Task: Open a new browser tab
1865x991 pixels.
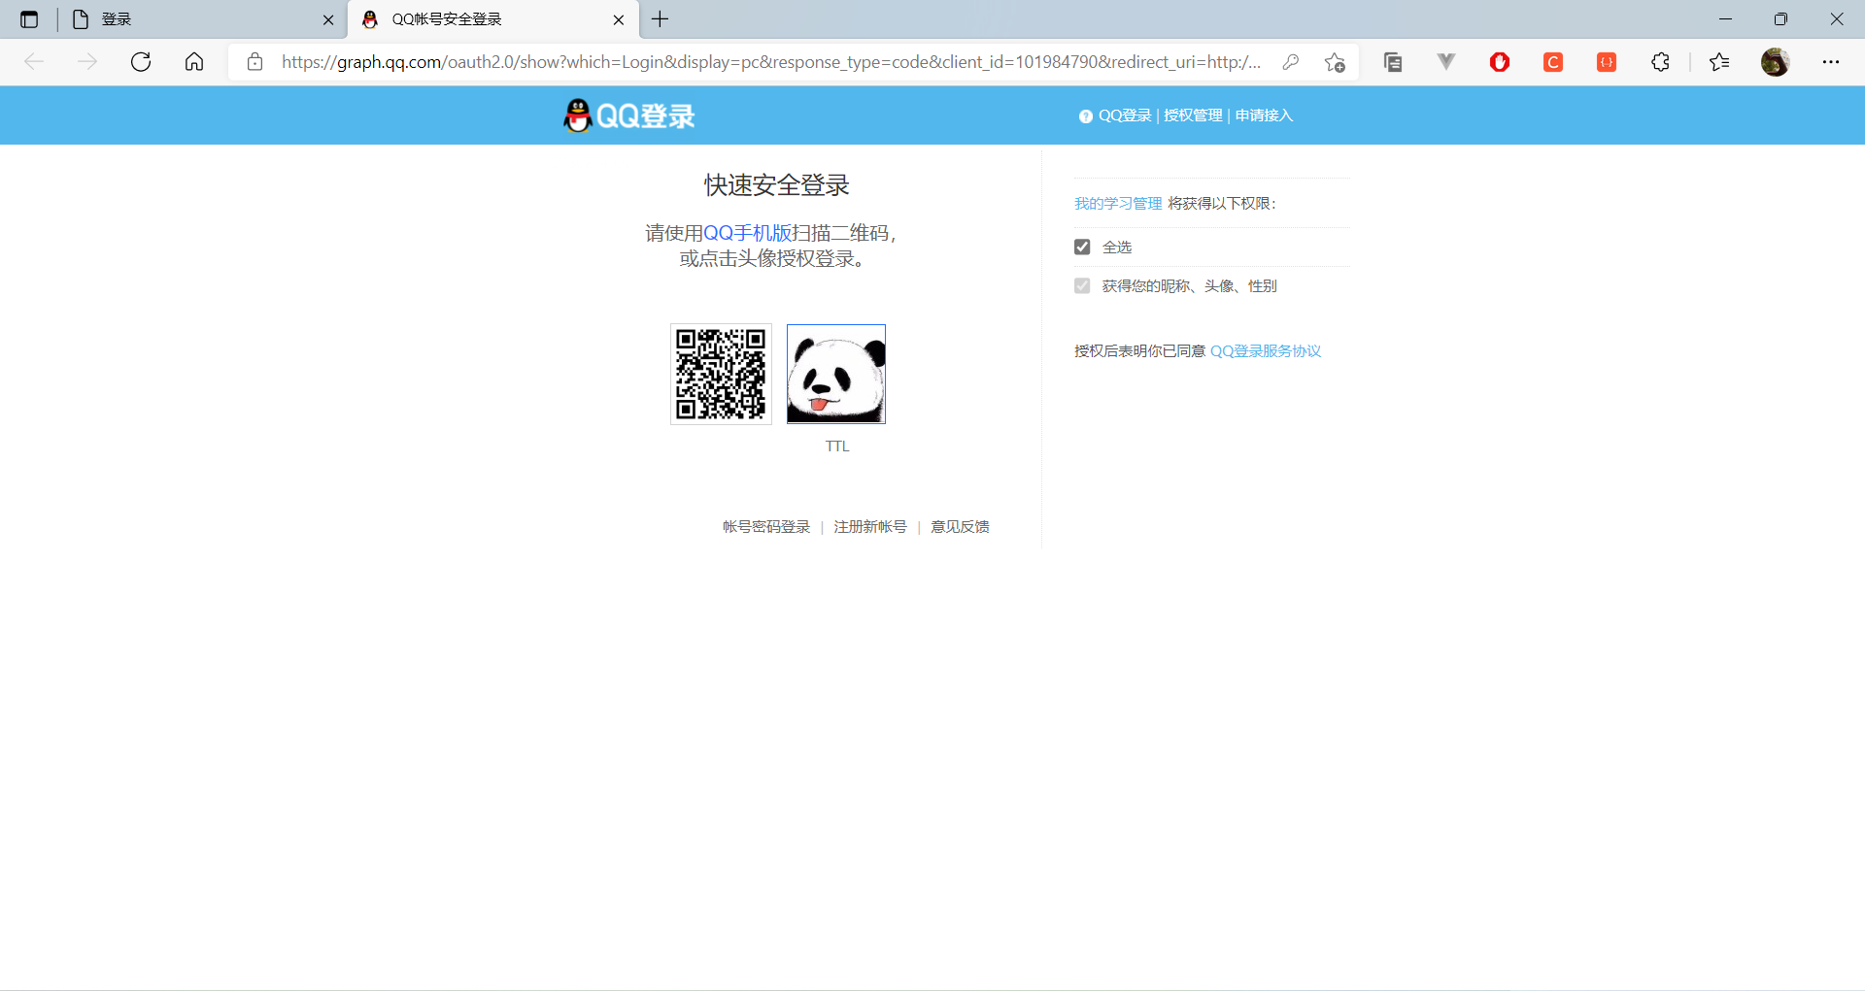Action: pos(661,19)
